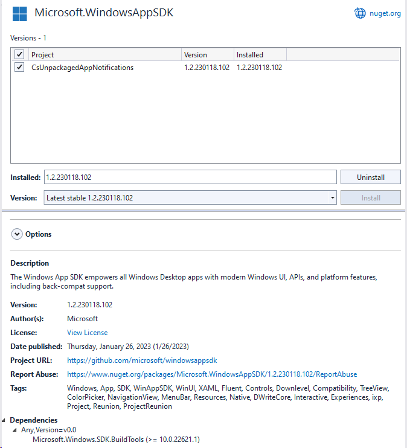This screenshot has height=448, width=407.
Task: Click the 1.2.230118.102 Version cell in project row
Action: 207,68
